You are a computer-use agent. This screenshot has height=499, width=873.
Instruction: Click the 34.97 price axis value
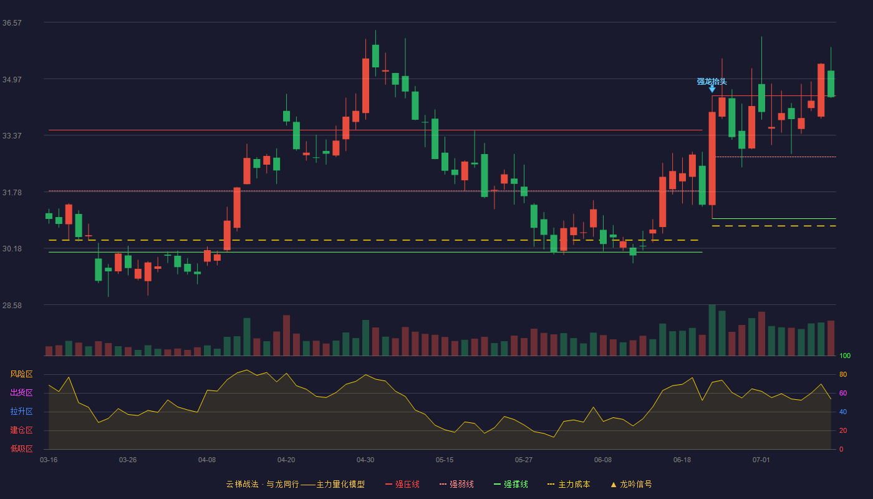click(12, 79)
